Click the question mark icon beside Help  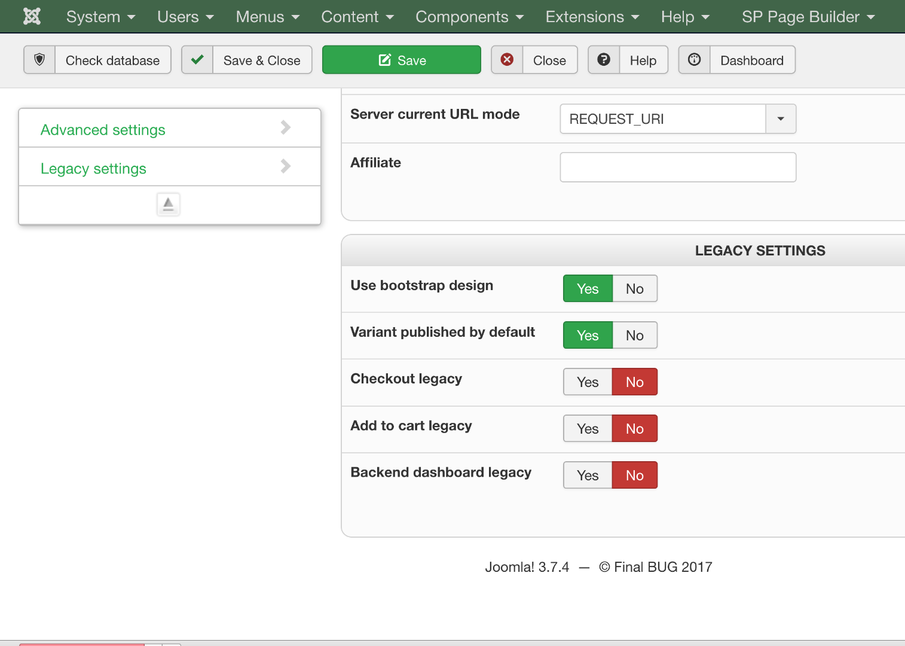pos(604,60)
